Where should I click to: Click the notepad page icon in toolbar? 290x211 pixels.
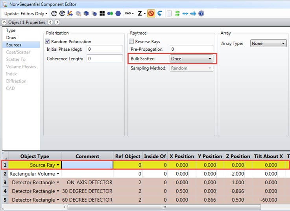coord(169,13)
